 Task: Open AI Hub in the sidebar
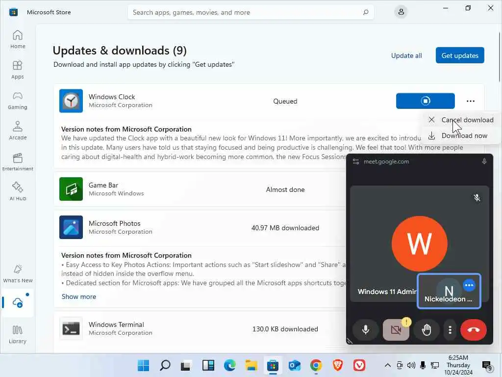[18, 191]
